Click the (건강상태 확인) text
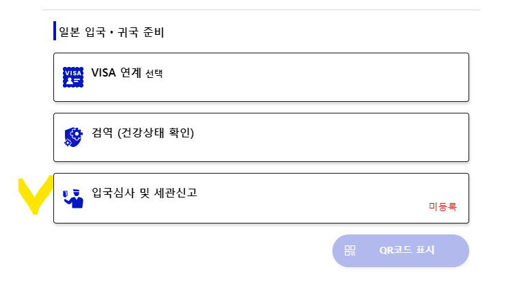The height and width of the screenshot is (298, 528). coord(156,133)
